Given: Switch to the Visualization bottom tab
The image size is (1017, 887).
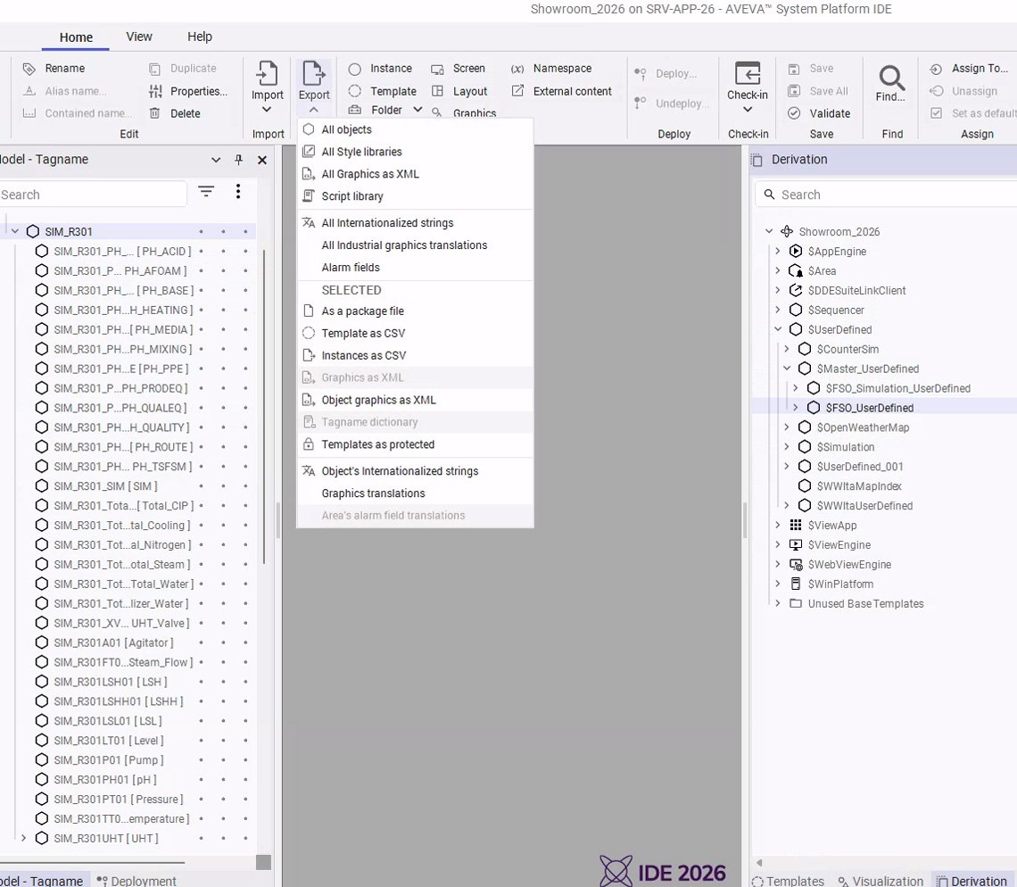Looking at the screenshot, I should pos(881,881).
